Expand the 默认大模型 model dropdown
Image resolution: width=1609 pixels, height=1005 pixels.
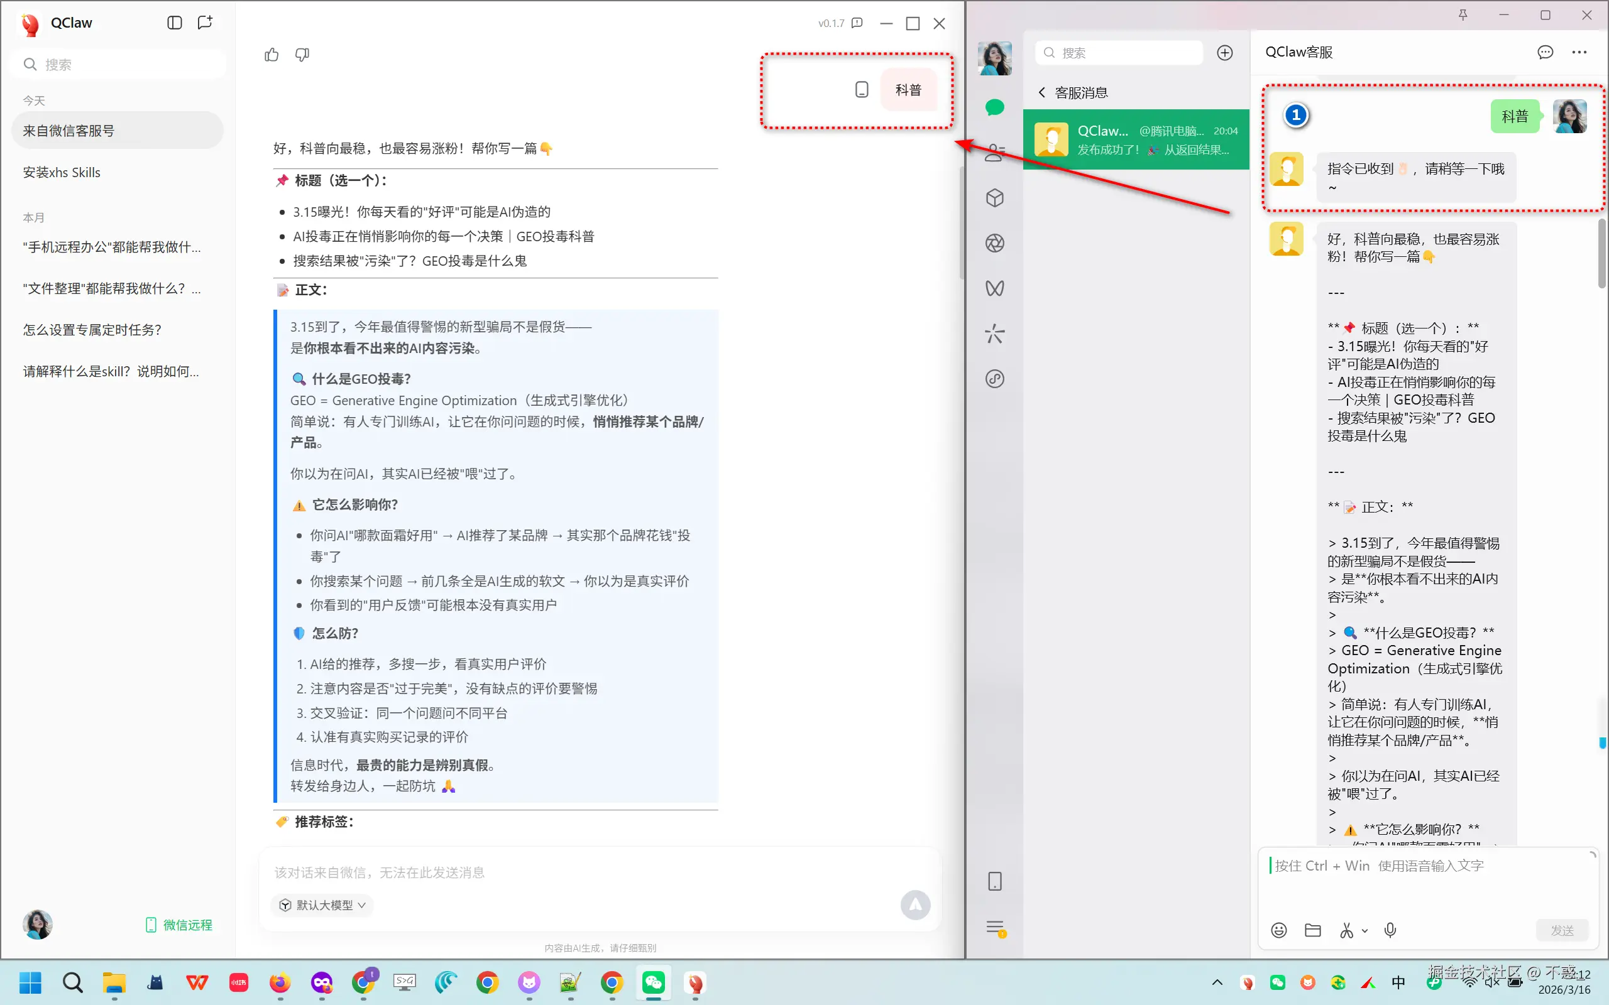coord(323,905)
